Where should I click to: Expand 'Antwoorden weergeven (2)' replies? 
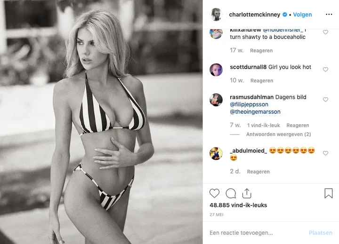tap(278, 134)
